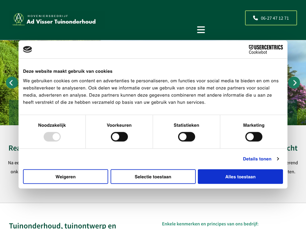
Task: Click the phone icon in header
Action: coord(255,18)
